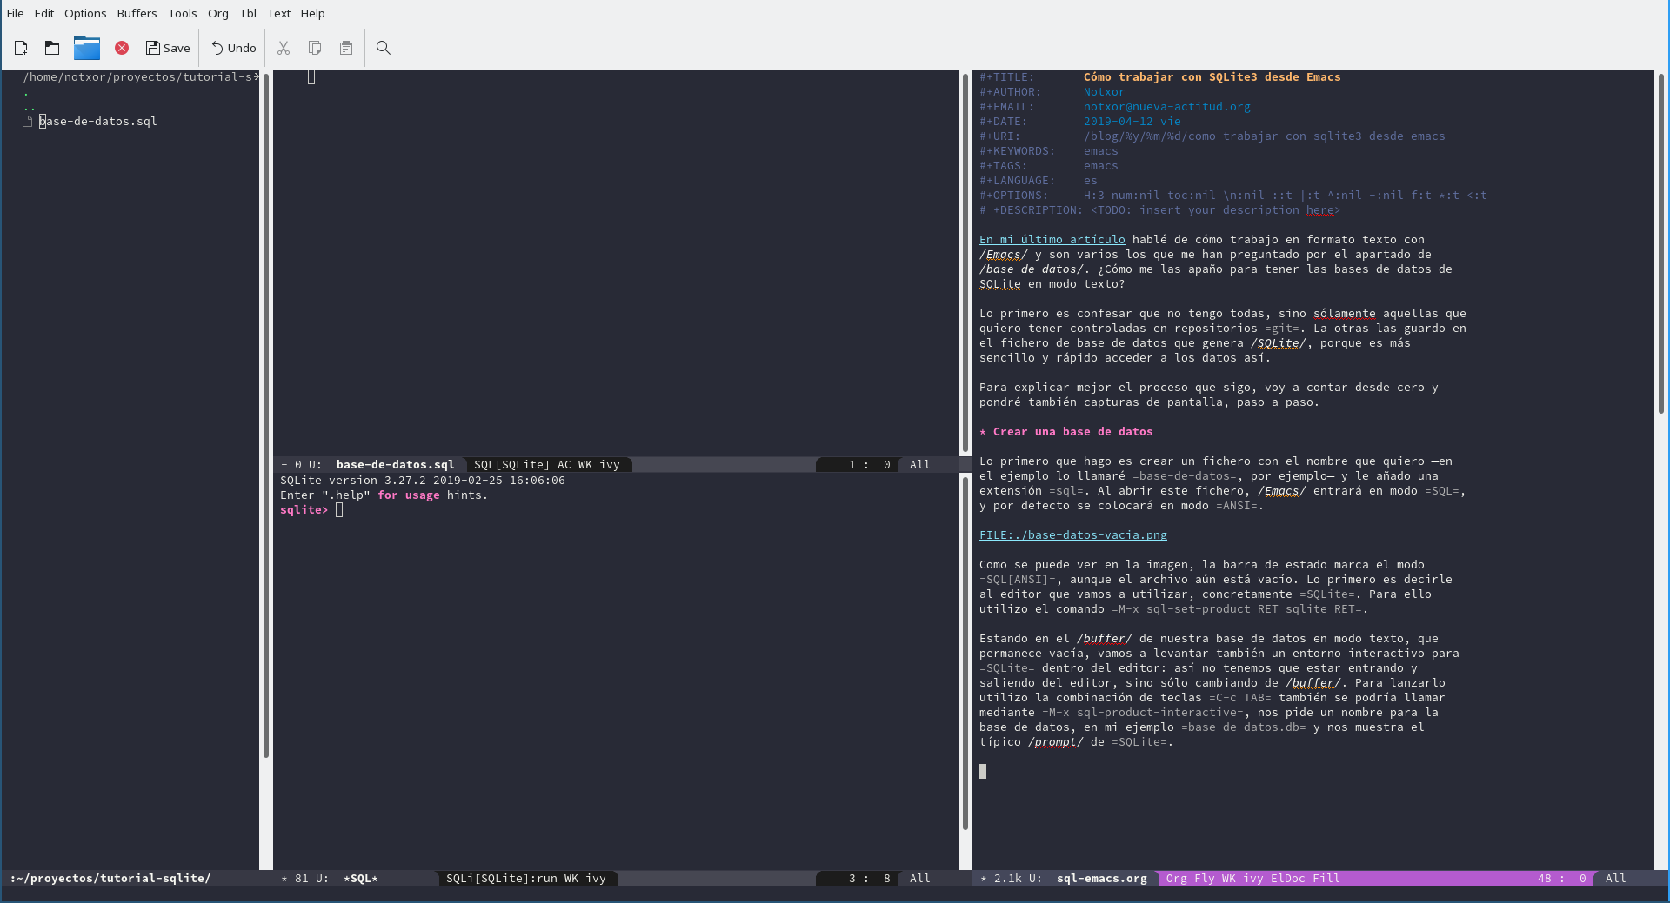Paste from the clipboard via the toolbar icon
The image size is (1670, 903).
pos(346,48)
